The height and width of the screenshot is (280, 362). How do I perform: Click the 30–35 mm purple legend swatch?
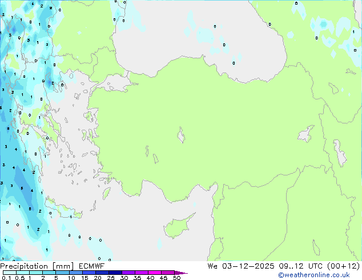pyautogui.click(x=128, y=273)
